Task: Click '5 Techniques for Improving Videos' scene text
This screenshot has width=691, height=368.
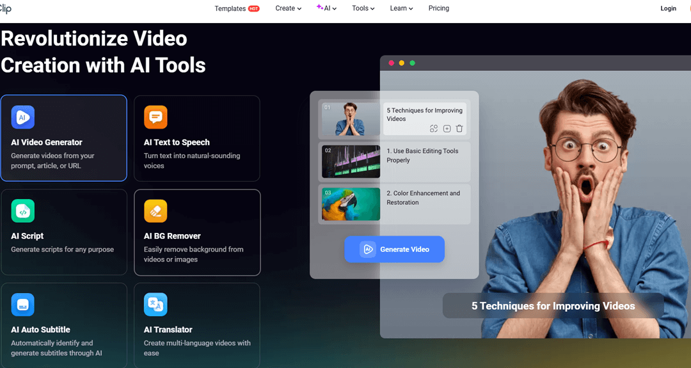Action: [x=425, y=115]
